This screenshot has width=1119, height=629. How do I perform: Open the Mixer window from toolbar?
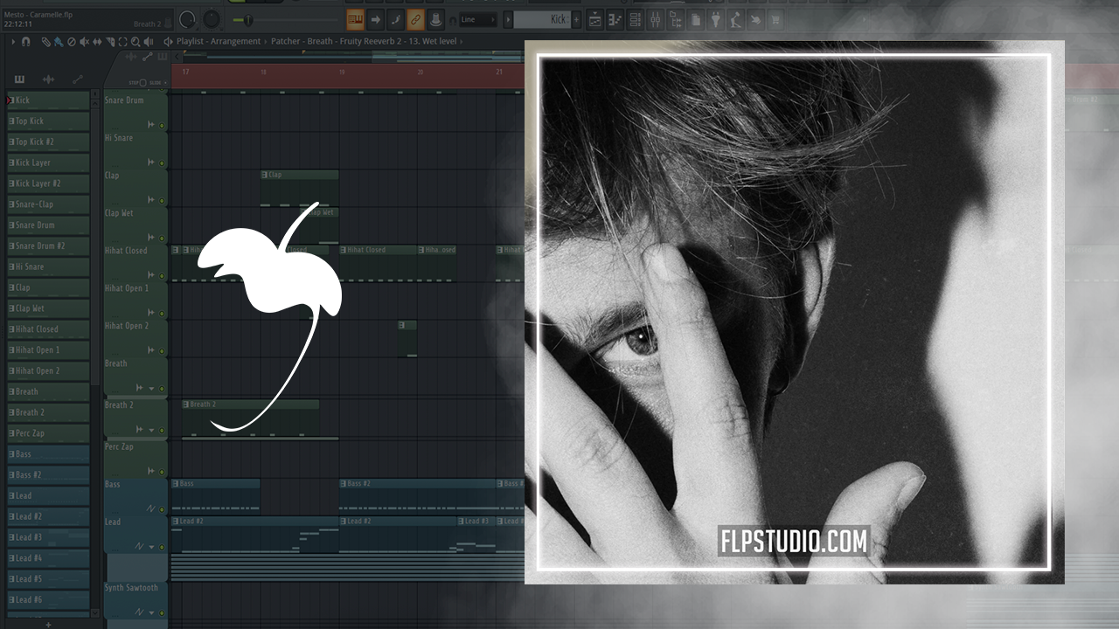[657, 19]
